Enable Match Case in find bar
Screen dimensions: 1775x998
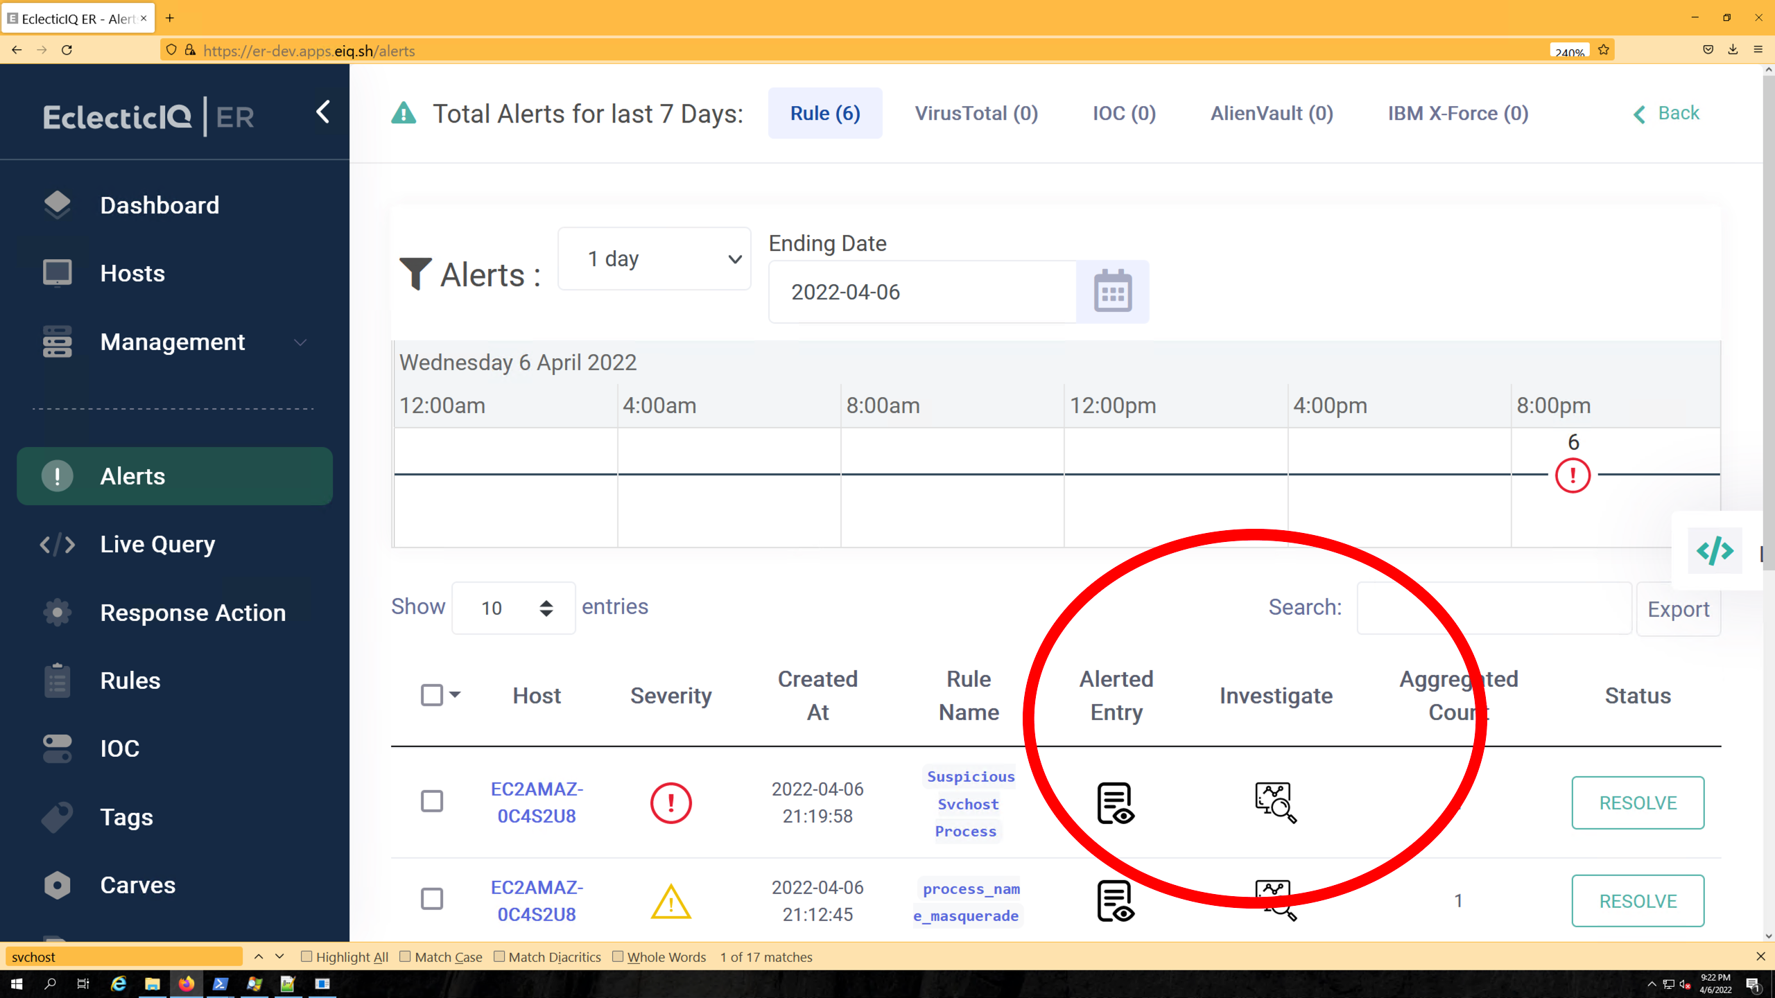click(x=405, y=956)
